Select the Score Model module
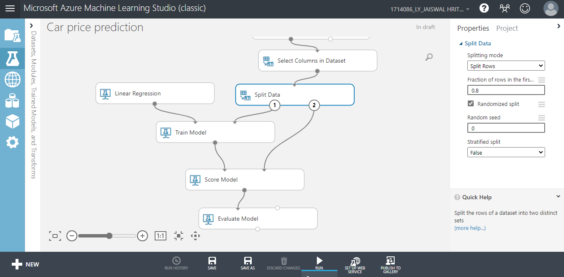Screen dimensions: 564x277 245,179
